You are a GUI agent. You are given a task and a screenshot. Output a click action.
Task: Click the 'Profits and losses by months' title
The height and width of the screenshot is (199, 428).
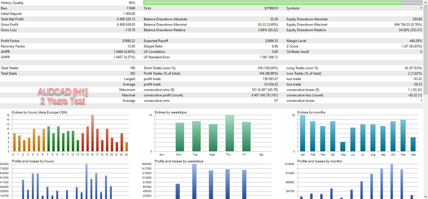point(320,161)
